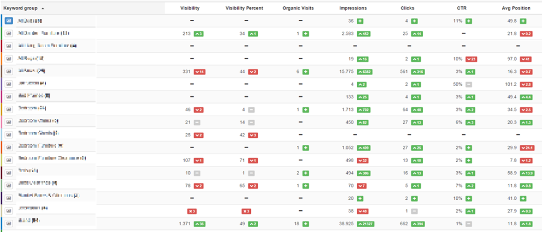This screenshot has width=542, height=232.
Task: Select chart icon for row with 1.052 impressions
Action: click(x=9, y=146)
